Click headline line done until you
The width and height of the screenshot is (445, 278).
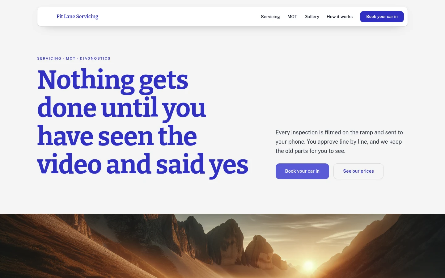tap(121, 108)
